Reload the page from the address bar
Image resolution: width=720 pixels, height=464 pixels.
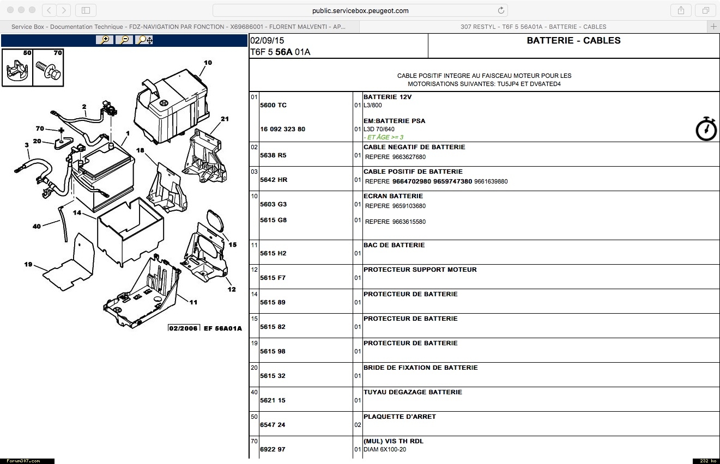point(501,10)
